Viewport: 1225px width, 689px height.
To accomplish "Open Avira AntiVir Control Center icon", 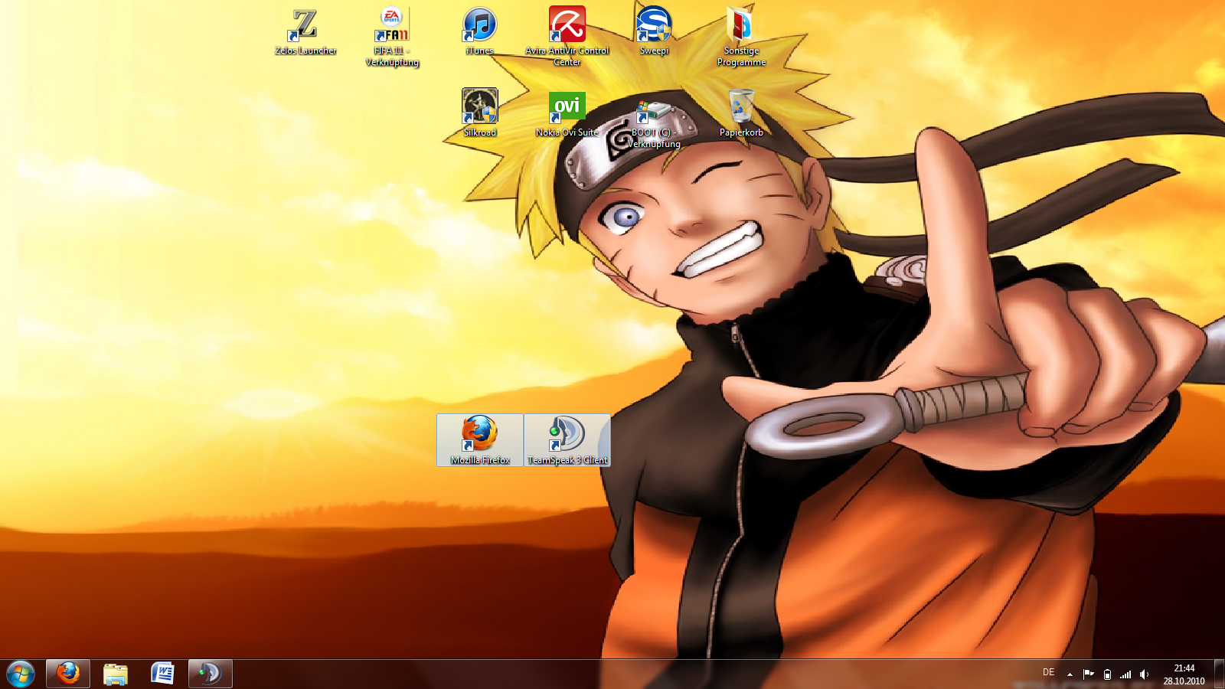I will [x=567, y=26].
